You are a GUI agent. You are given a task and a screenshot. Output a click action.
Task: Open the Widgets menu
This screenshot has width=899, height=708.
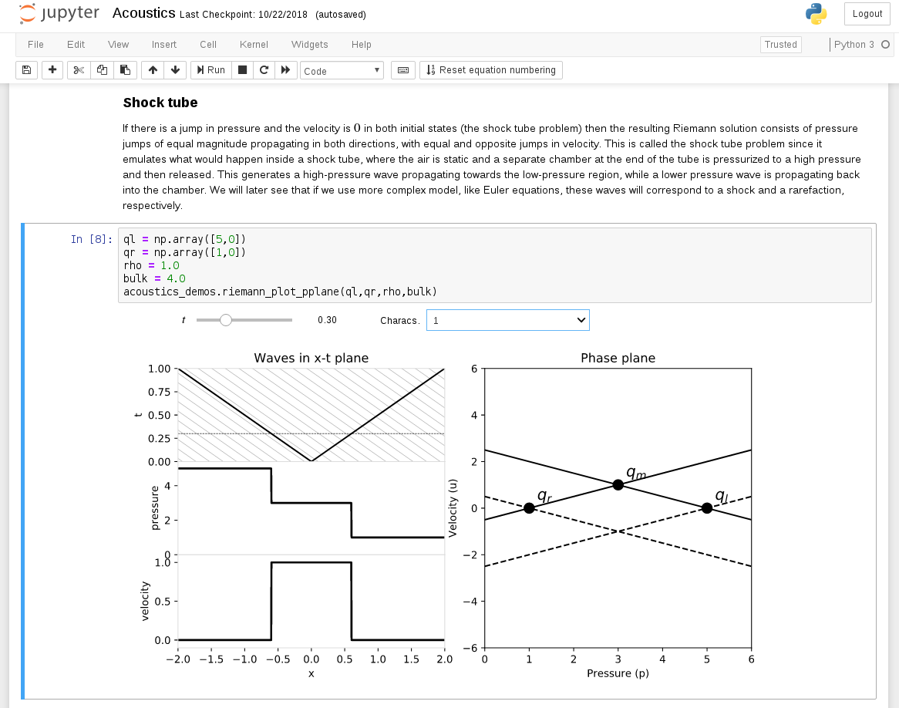[310, 45]
